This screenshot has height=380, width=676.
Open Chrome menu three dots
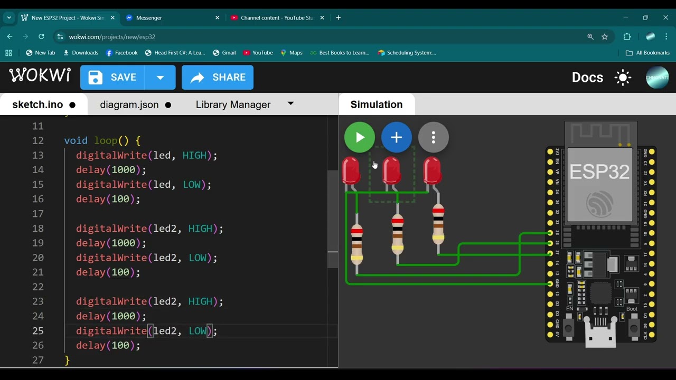(666, 36)
